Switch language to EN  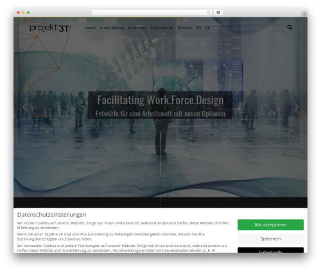[198, 28]
